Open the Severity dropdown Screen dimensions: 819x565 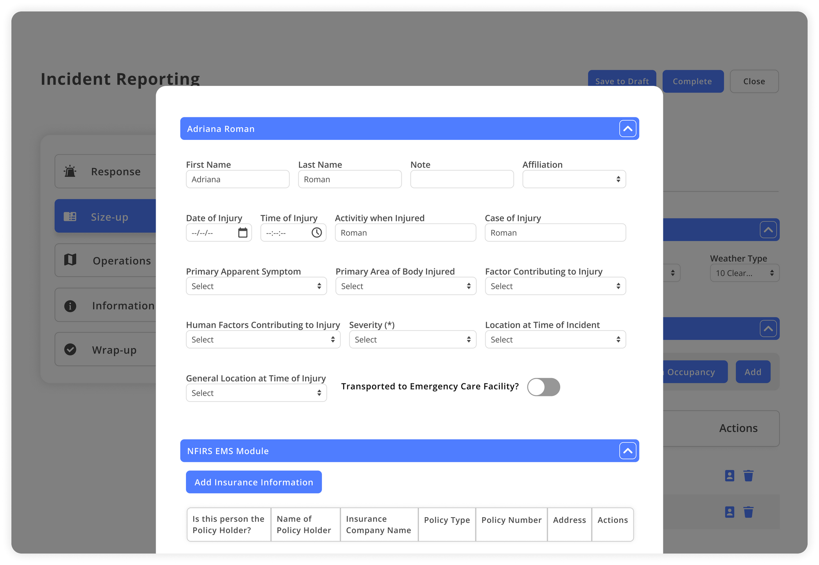coord(412,339)
